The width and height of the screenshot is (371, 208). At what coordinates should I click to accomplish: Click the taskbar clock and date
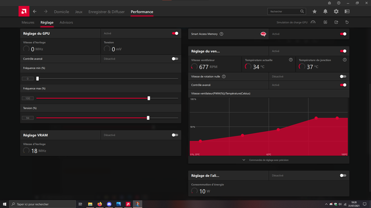coord(354,204)
